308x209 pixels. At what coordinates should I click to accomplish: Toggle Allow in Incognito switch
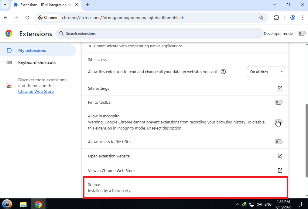coord(278,122)
